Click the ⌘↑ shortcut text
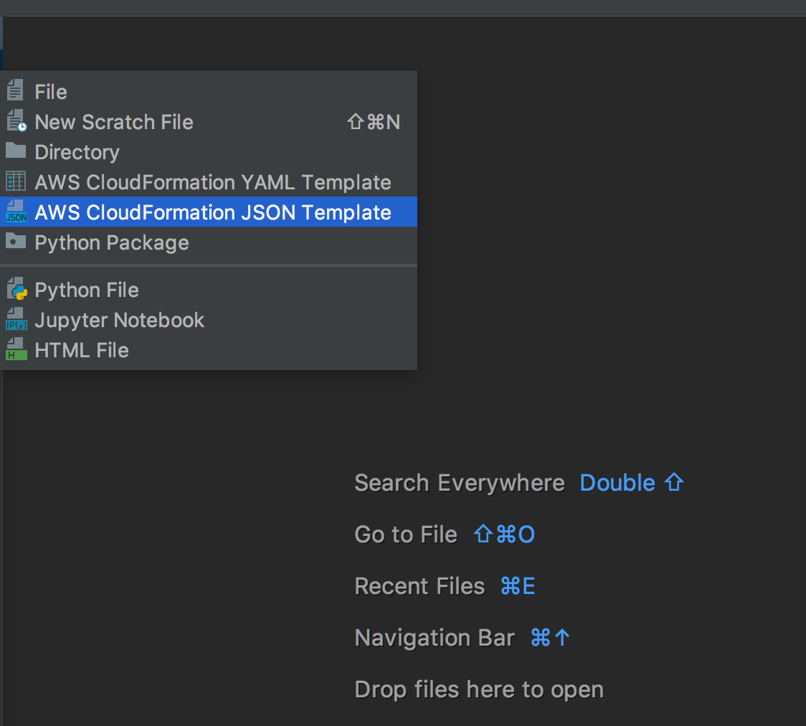This screenshot has height=726, width=806. (550, 638)
